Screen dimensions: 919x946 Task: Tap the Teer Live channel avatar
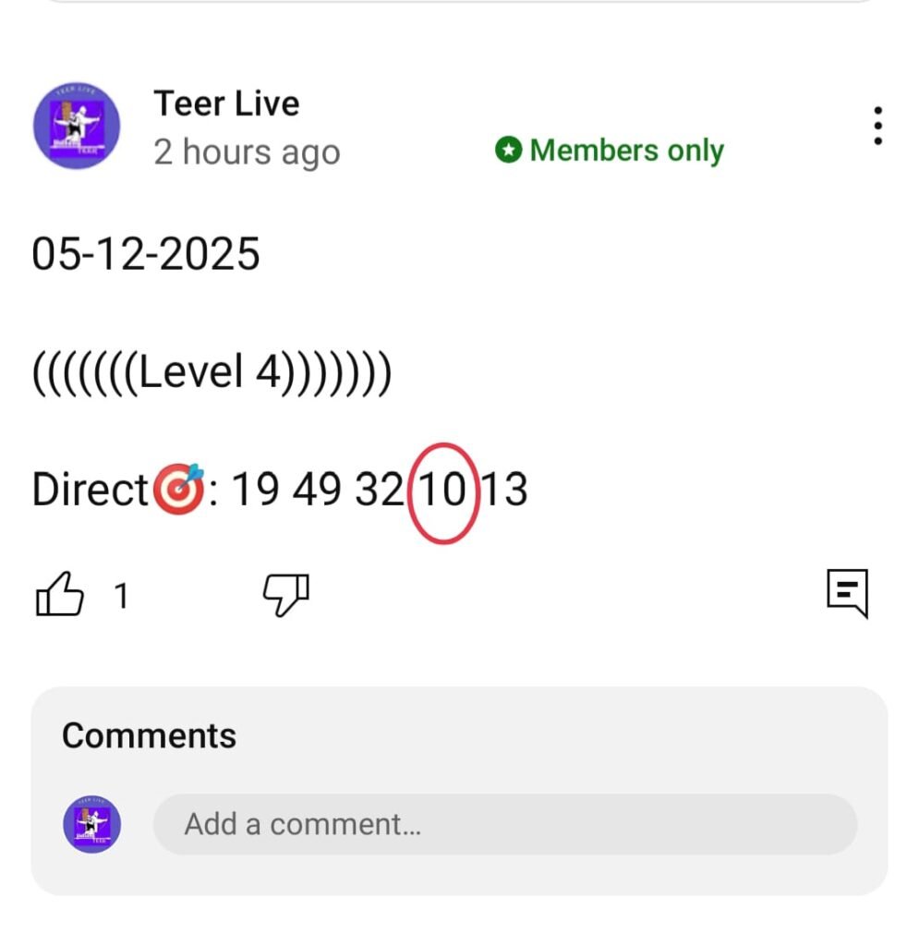pyautogui.click(x=76, y=126)
